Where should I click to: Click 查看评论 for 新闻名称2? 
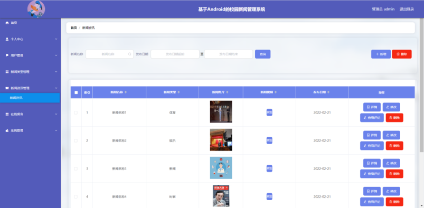(x=372, y=146)
